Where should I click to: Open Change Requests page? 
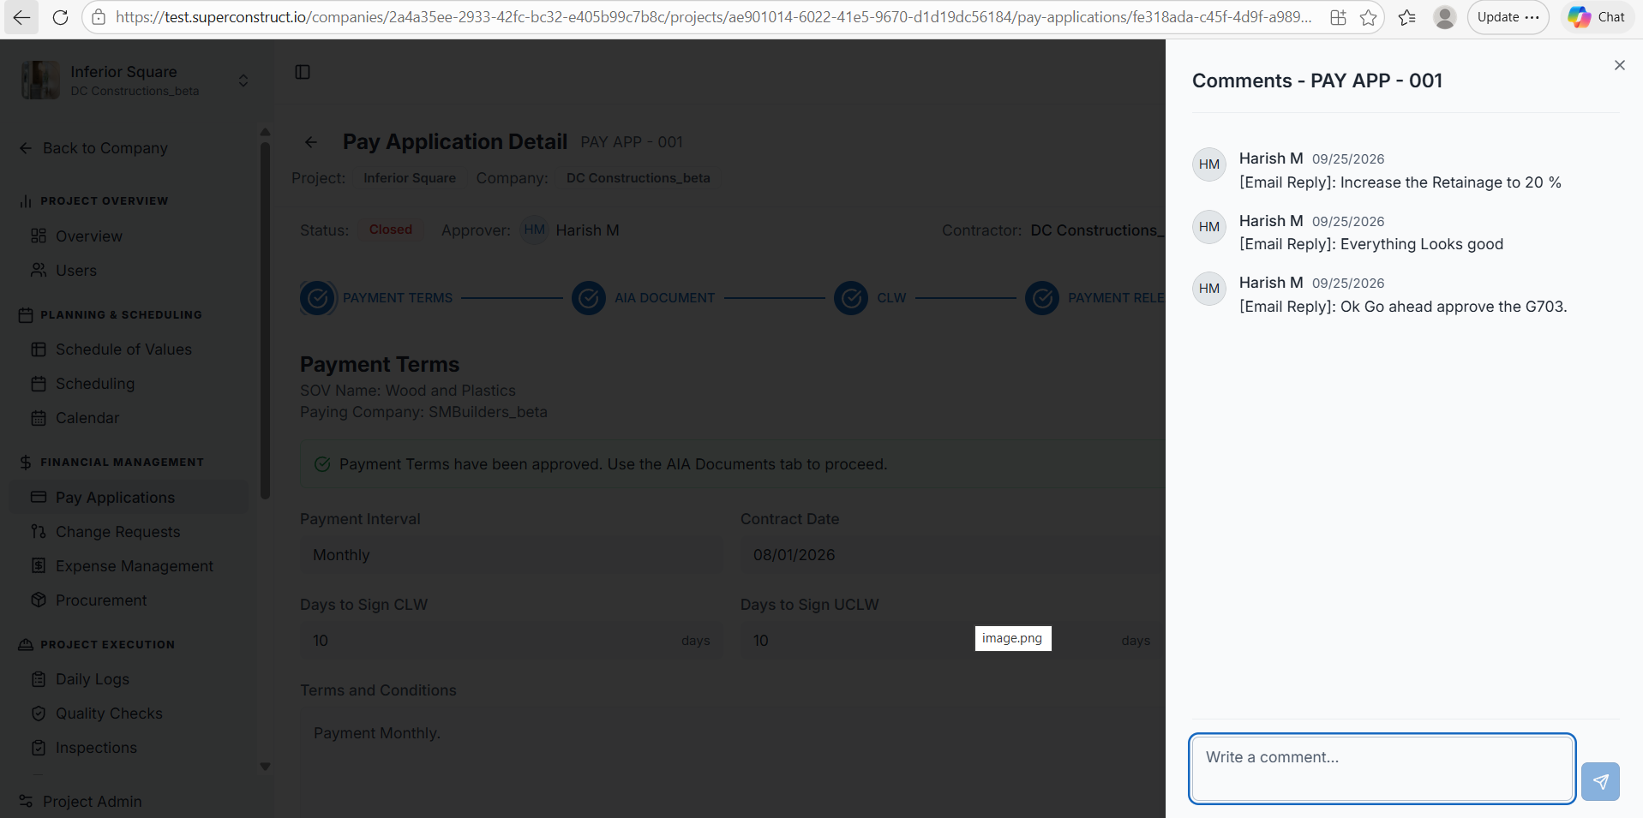pyautogui.click(x=117, y=532)
